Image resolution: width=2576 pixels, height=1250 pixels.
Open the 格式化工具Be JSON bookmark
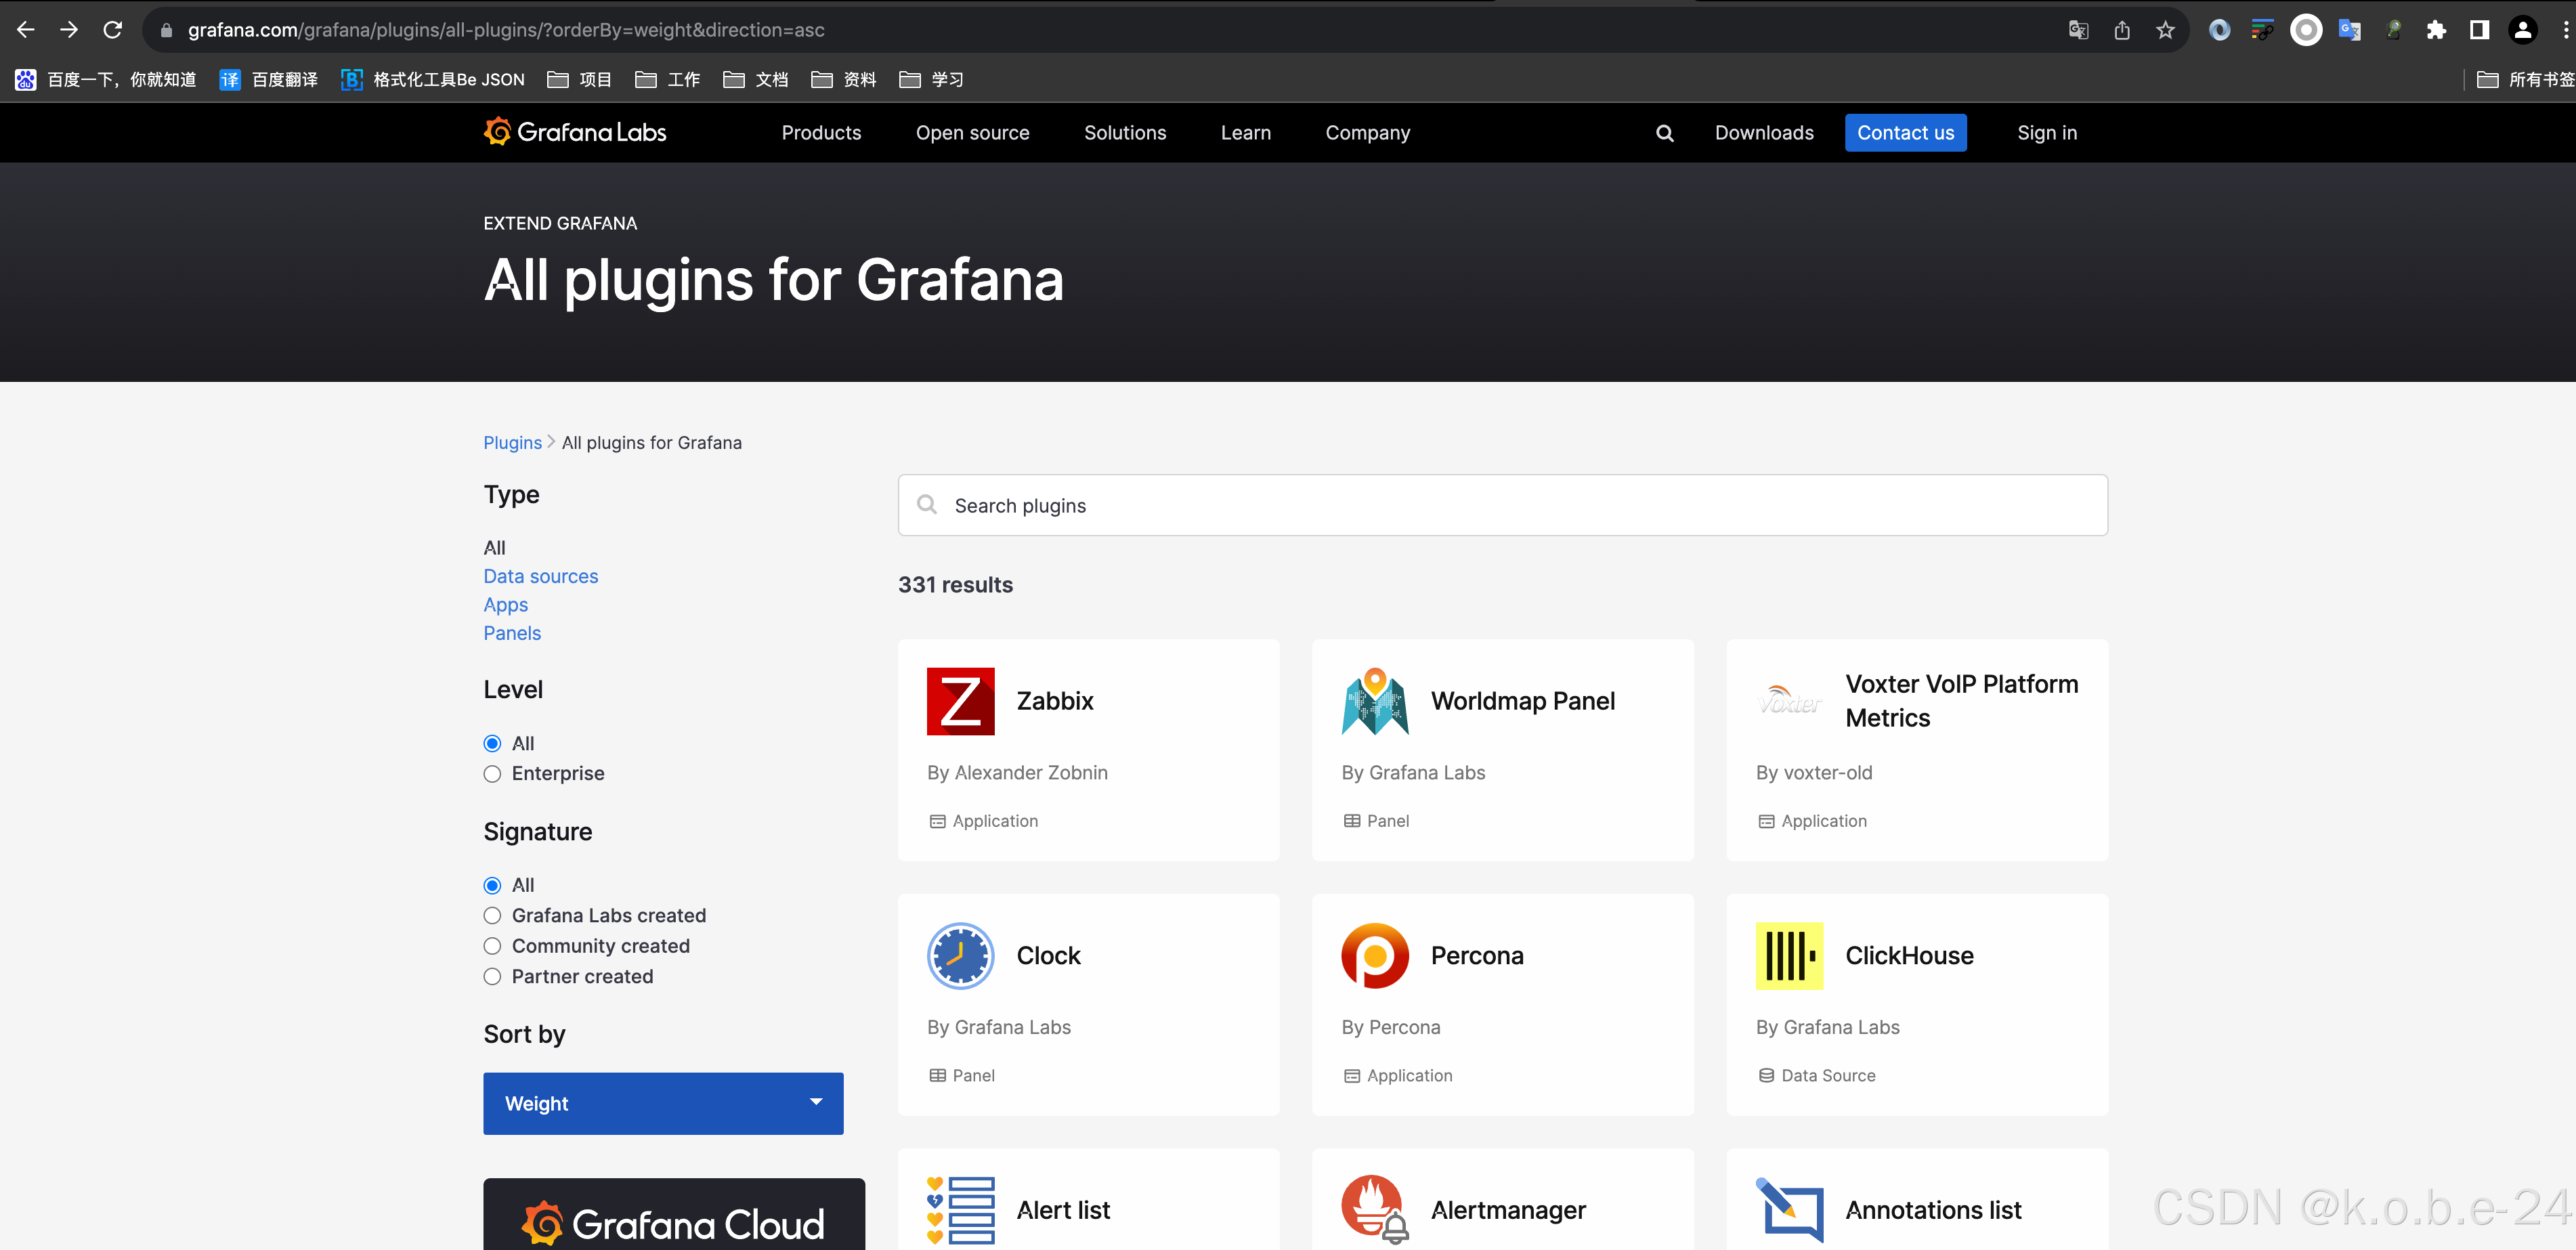coord(432,80)
